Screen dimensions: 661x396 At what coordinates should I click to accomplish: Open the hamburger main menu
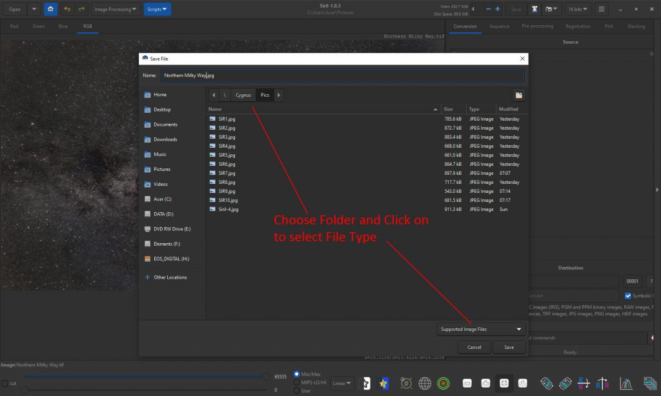point(602,9)
